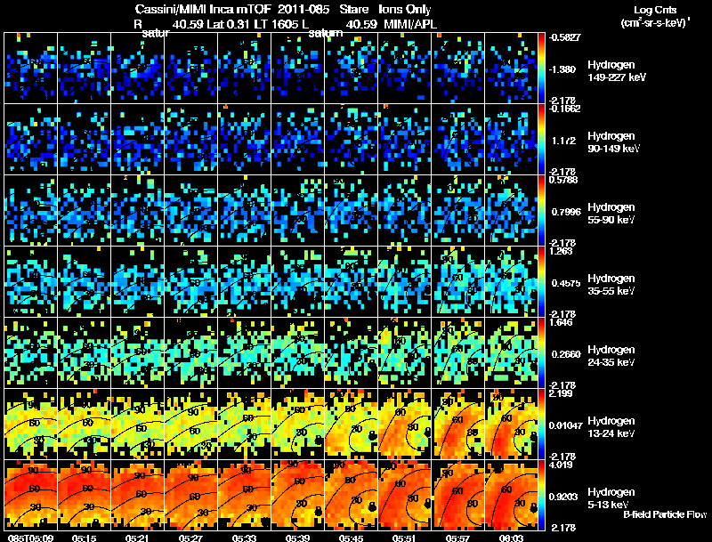Click the '05:21' time axis label
712x542 pixels.
click(137, 538)
